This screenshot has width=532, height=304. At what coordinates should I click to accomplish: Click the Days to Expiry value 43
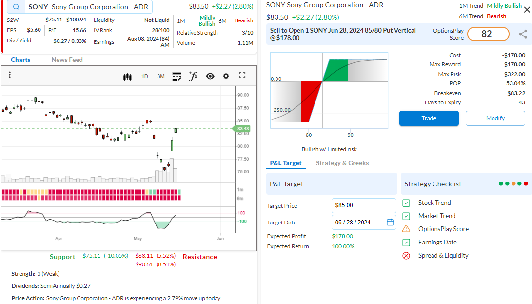click(x=522, y=102)
